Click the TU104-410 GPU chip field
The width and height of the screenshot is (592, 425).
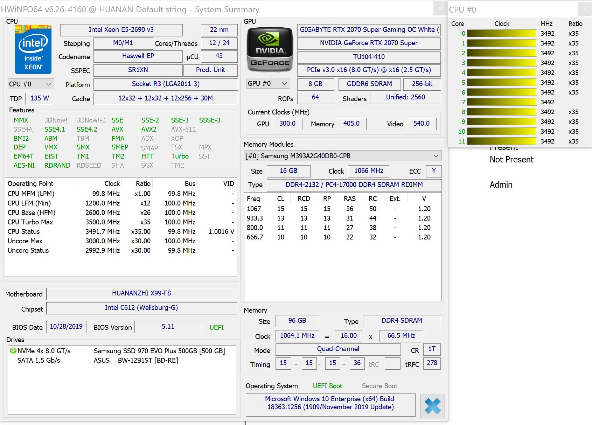pos(369,57)
